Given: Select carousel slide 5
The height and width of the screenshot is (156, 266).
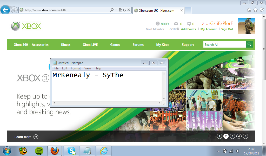Looking at the screenshot, I should pyautogui.click(x=245, y=136).
